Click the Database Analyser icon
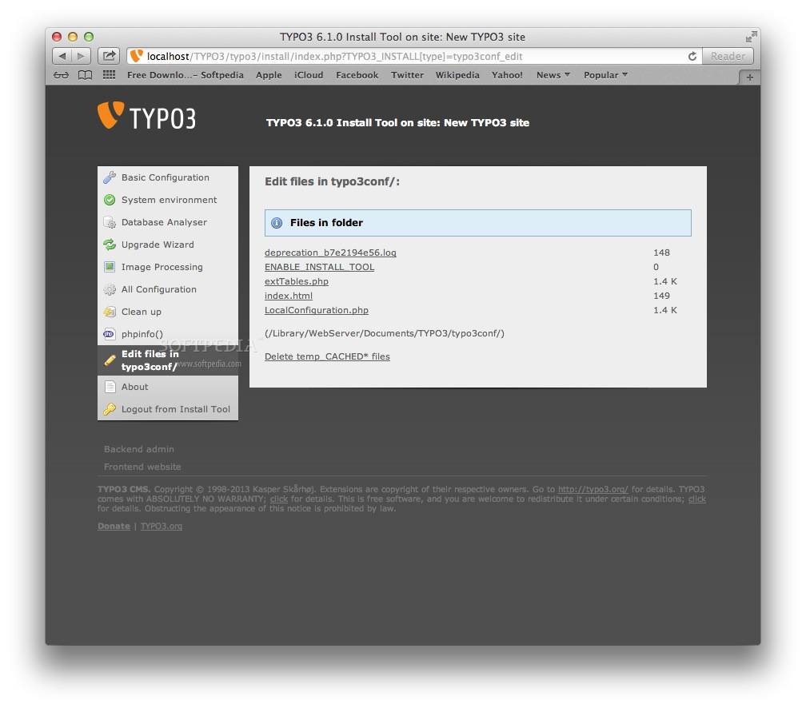Viewport: 806px width, 708px height. point(110,222)
